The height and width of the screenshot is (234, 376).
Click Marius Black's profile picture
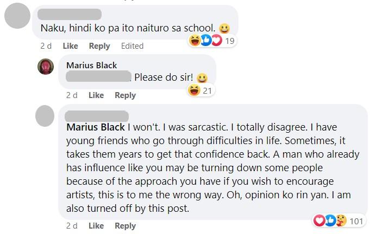coord(45,67)
